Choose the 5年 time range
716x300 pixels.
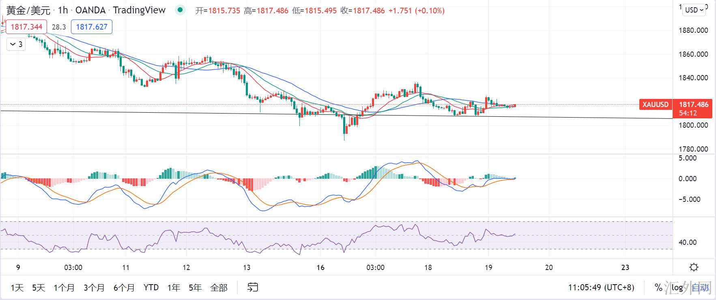195,287
